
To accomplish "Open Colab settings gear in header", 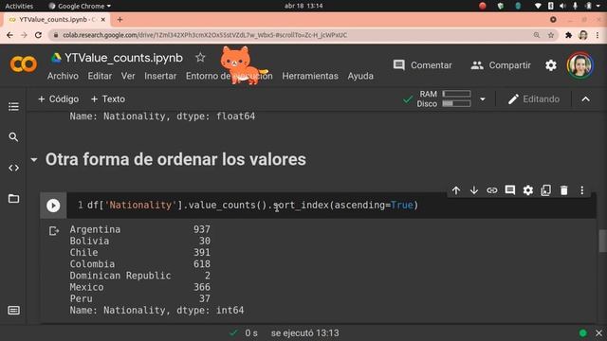I will click(x=551, y=65).
